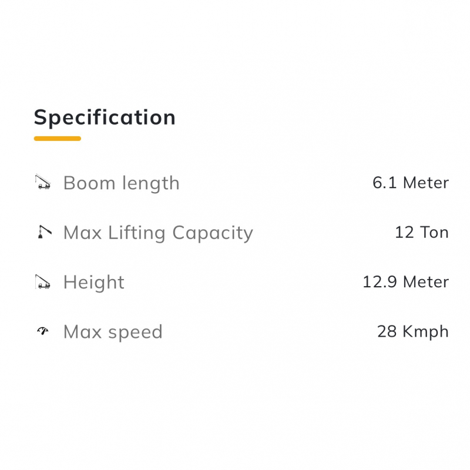Click the speedometer icon beside Max speed

coord(43,331)
